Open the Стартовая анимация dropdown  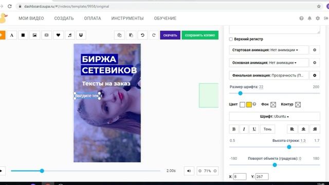269,50
